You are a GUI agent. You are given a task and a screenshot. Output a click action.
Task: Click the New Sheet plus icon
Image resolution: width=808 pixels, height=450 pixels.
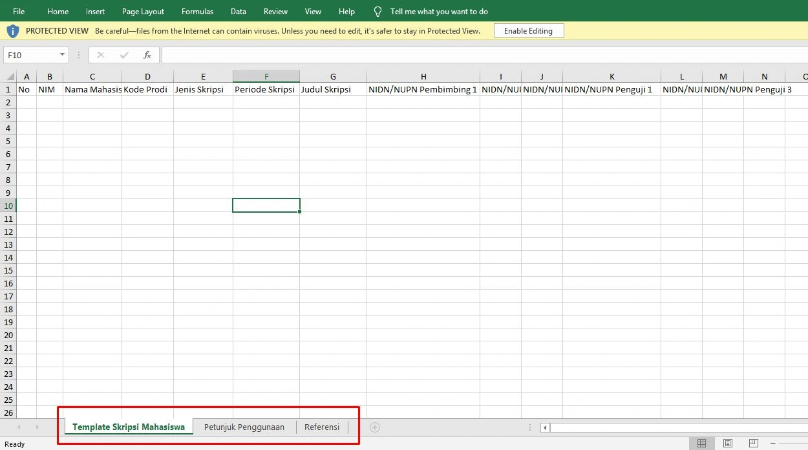(375, 427)
